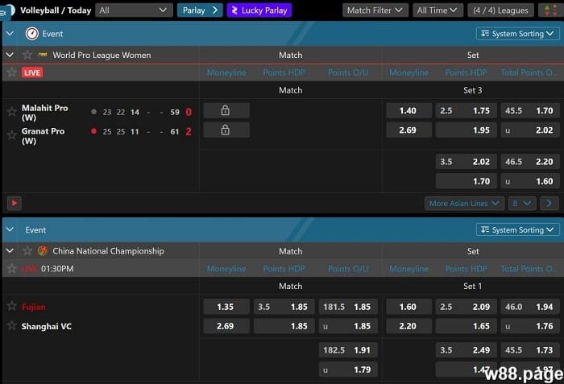The height and width of the screenshot is (384, 564).
Task: Click Points HDP header under World Pro Match
Action: 284,72
